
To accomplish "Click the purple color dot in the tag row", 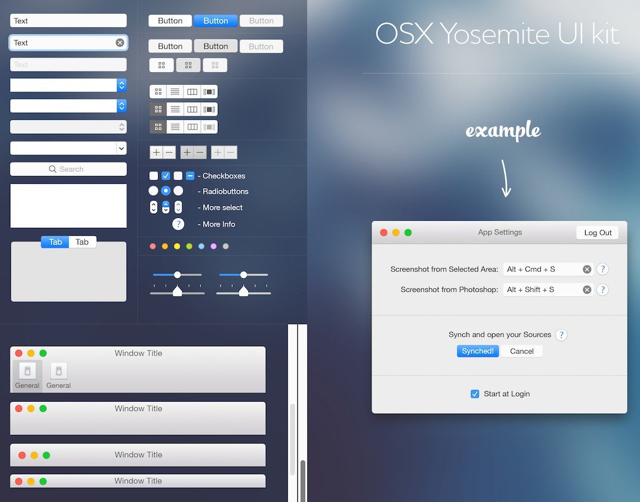I will coord(214,246).
